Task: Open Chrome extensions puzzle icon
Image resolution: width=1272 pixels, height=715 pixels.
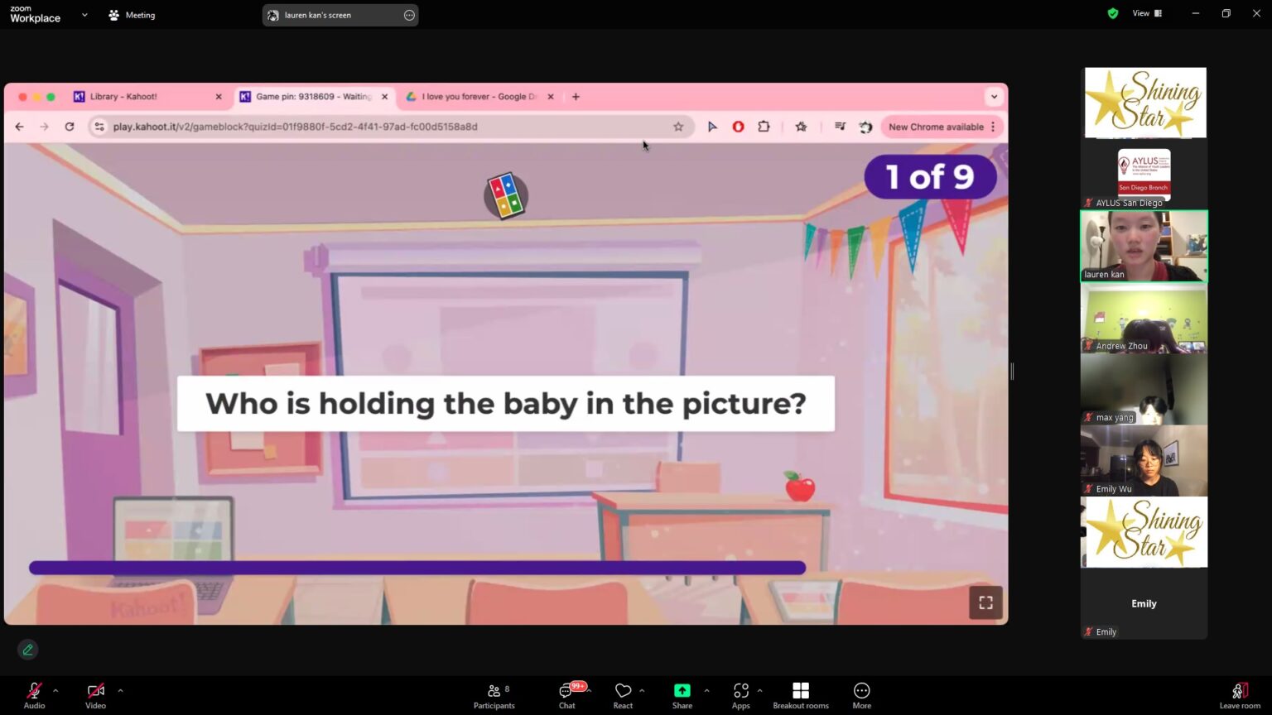Action: click(x=764, y=127)
